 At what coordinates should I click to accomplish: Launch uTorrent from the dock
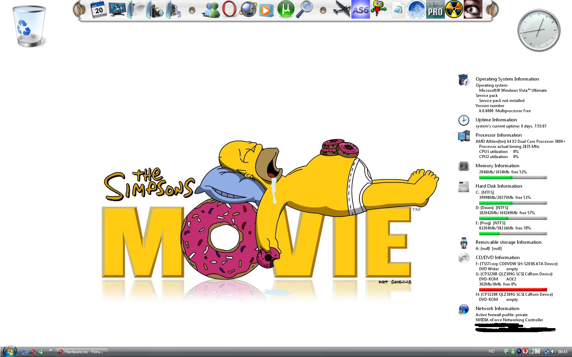286,9
